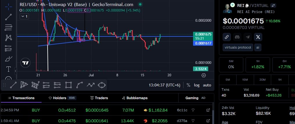The height and width of the screenshot is (124, 295).
Task: Open timezone menu 13:04:37 (UTC+6)
Action: 165,85
